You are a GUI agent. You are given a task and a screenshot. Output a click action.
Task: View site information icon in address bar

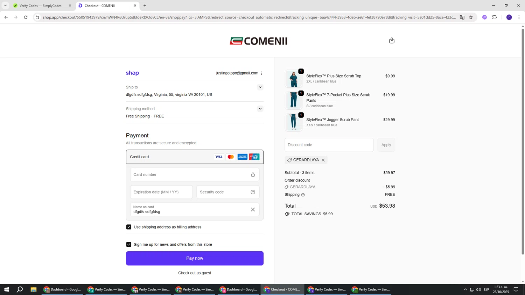pos(37,17)
